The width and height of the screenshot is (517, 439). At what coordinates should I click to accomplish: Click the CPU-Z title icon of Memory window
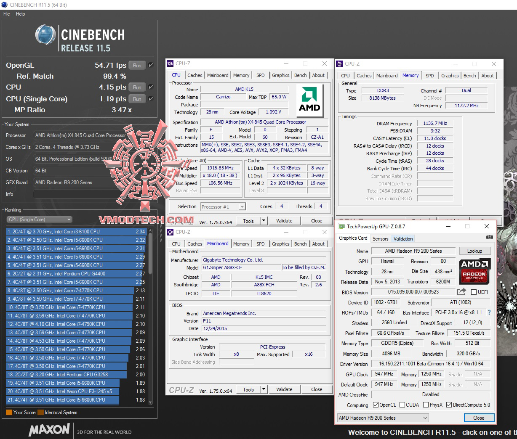[339, 64]
